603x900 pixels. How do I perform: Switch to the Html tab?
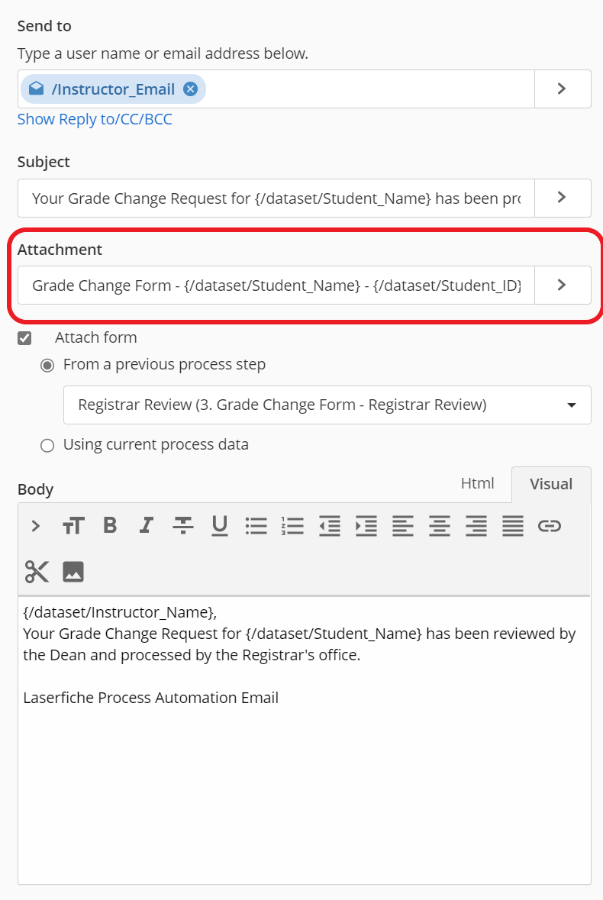[478, 484]
